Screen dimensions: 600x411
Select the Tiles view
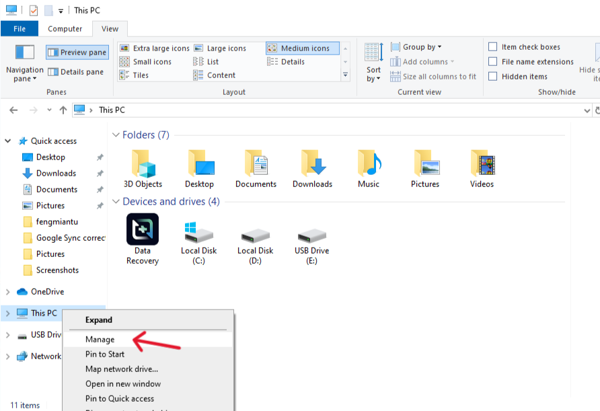[x=141, y=75]
